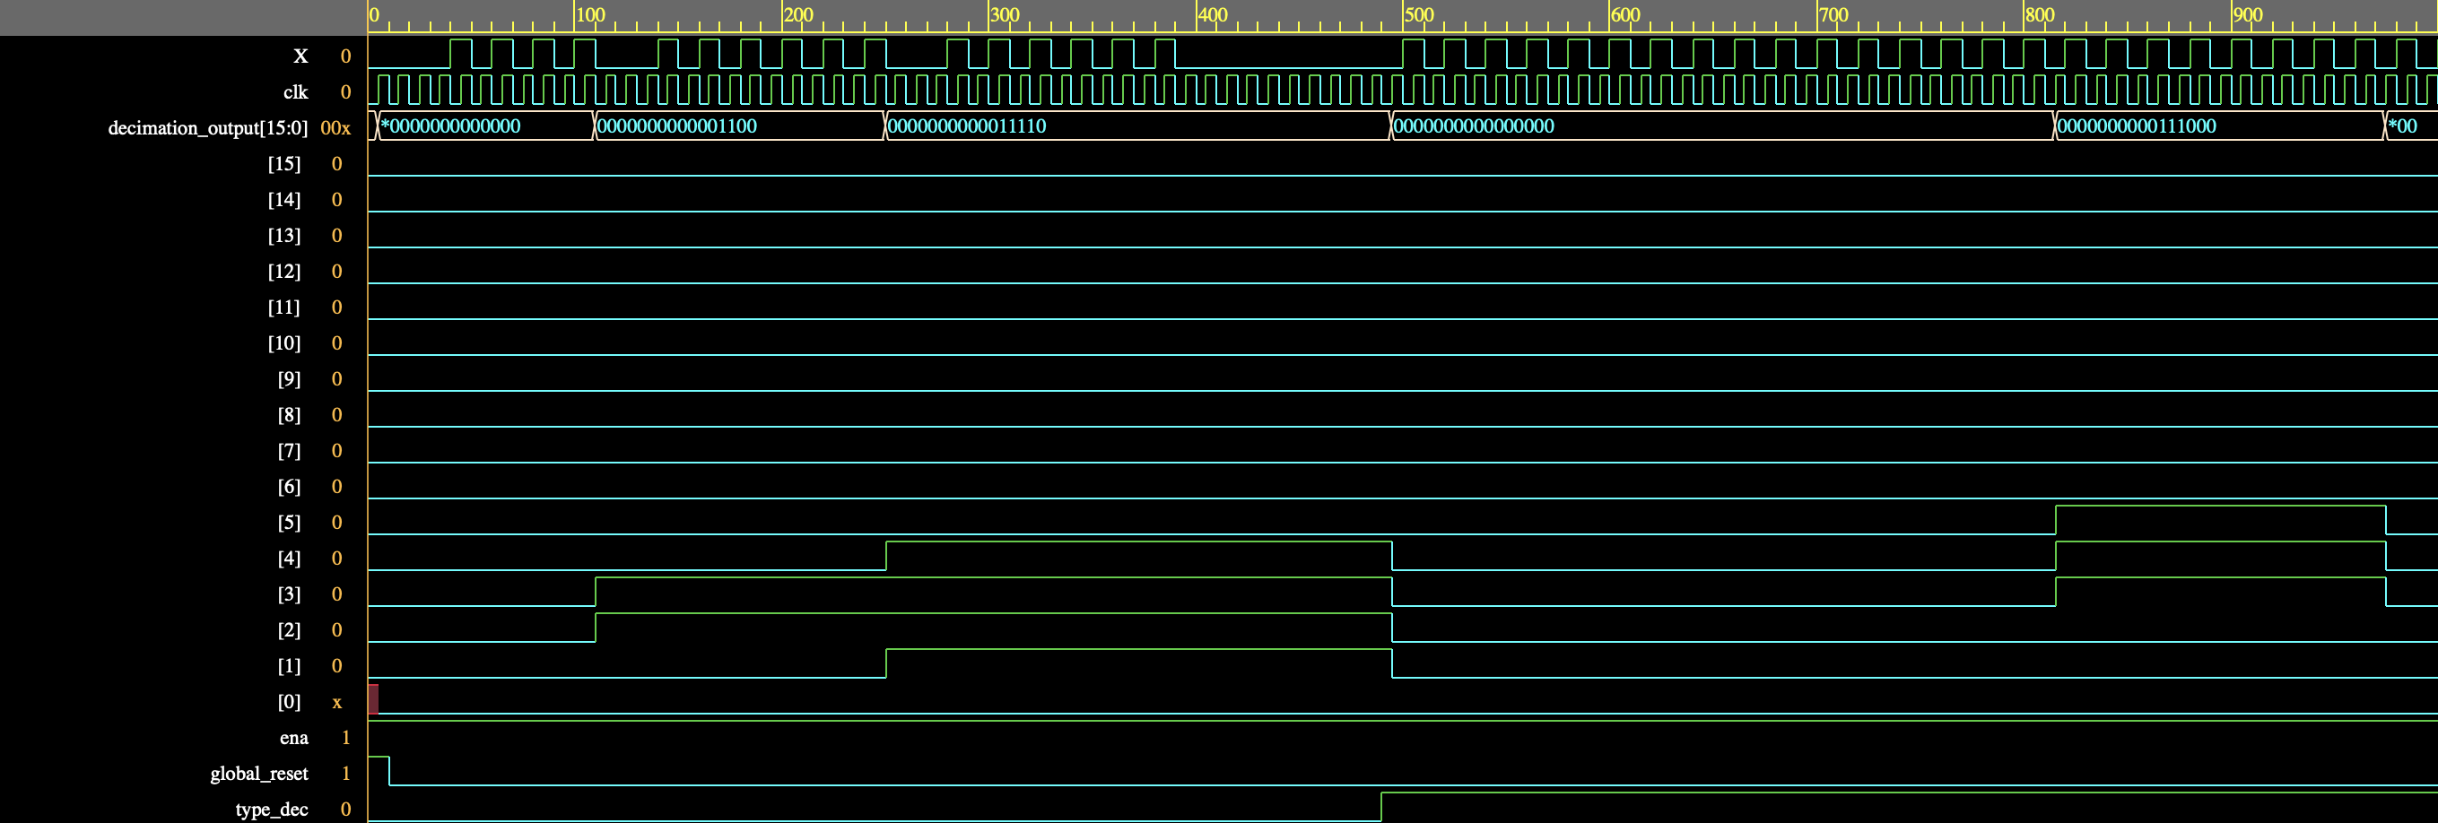Image resolution: width=2438 pixels, height=823 pixels.
Task: Click the value 1 beside ena
Action: (345, 738)
